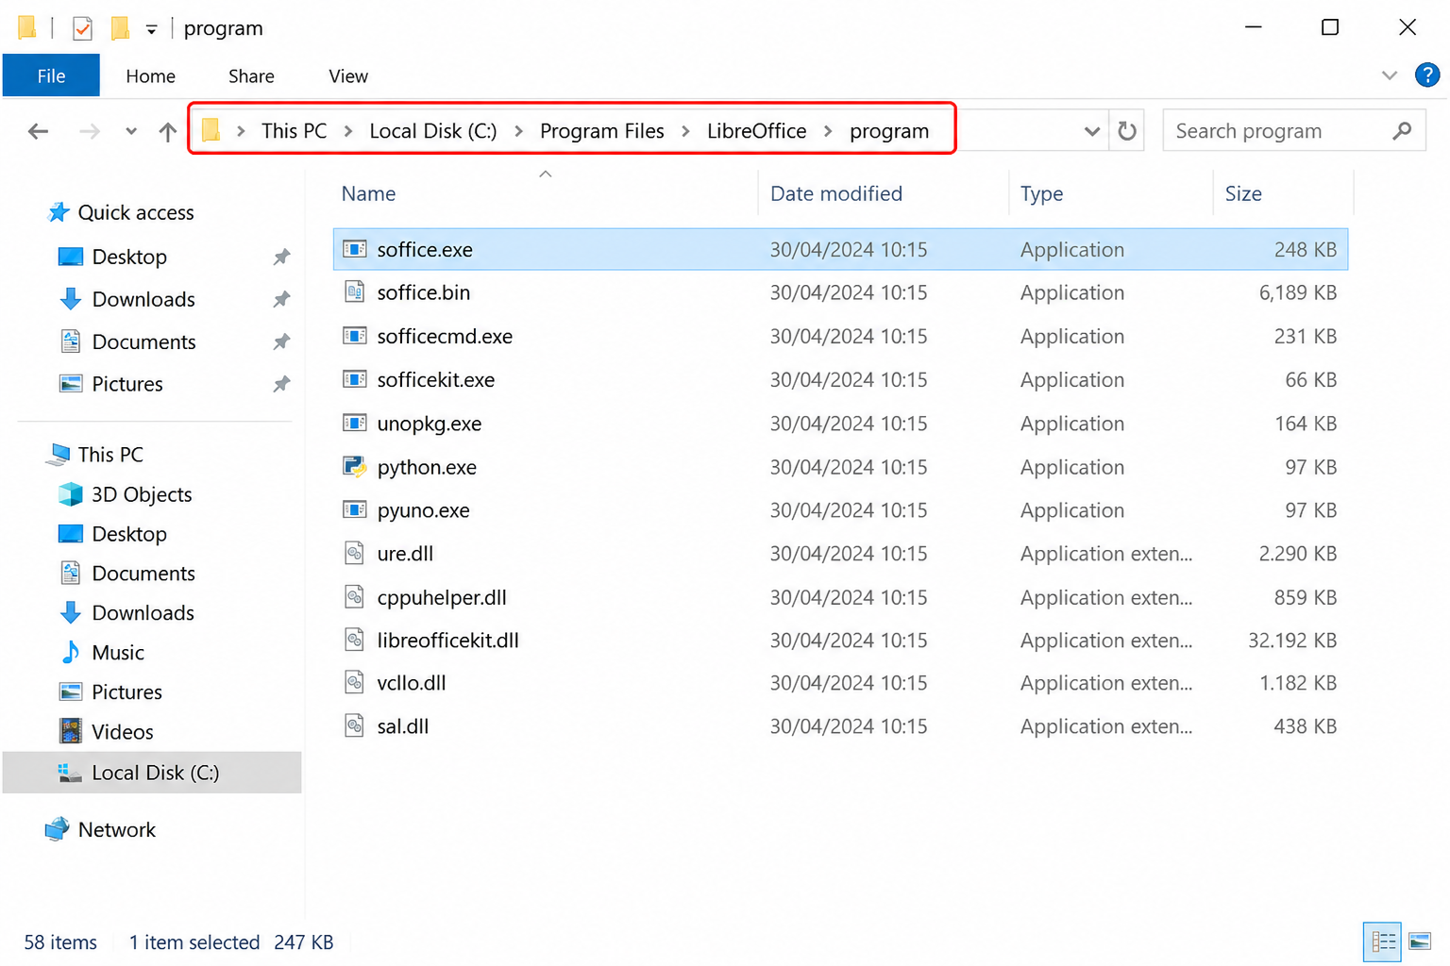Switch to Details view layout
Screen dimensions: 1450x966
[x=1383, y=941]
